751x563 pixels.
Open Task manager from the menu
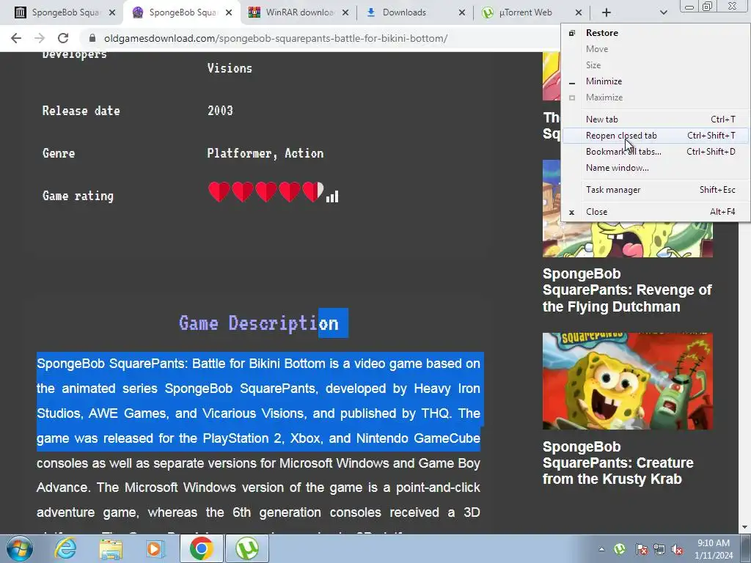[x=655, y=190]
